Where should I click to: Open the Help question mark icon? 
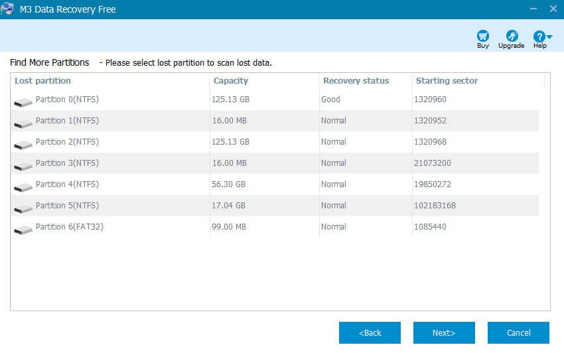coord(539,36)
